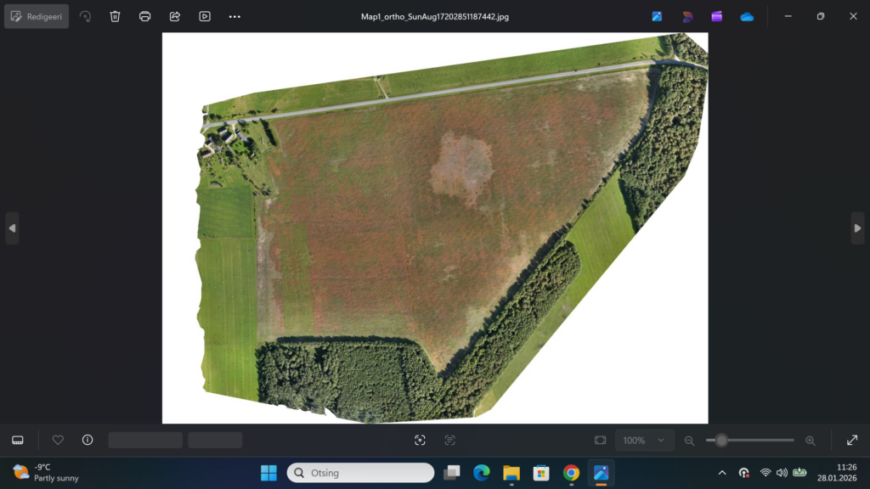Toggle the filmstrip view icon
Image resolution: width=870 pixels, height=489 pixels.
coord(17,440)
